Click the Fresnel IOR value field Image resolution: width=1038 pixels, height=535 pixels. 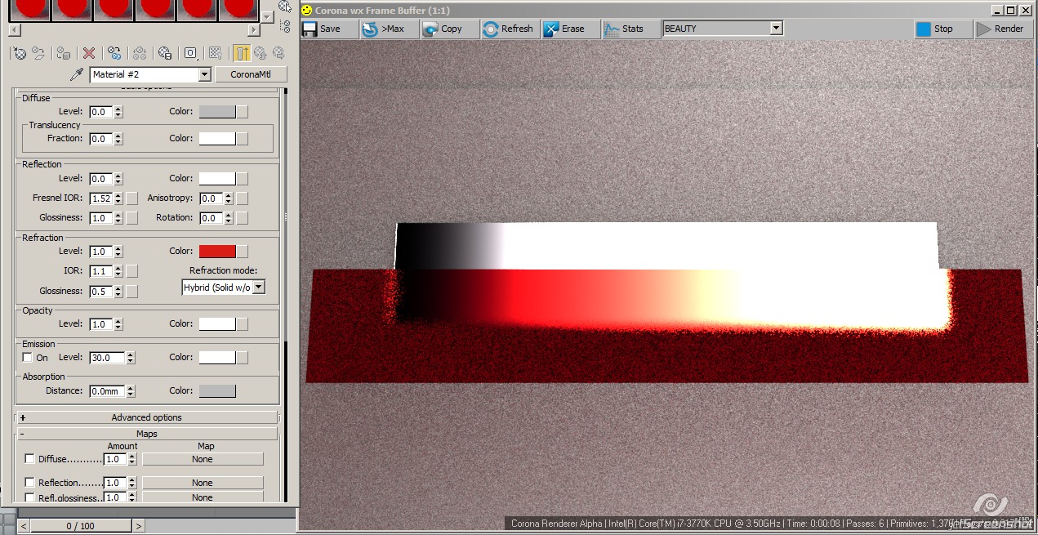pyautogui.click(x=101, y=198)
